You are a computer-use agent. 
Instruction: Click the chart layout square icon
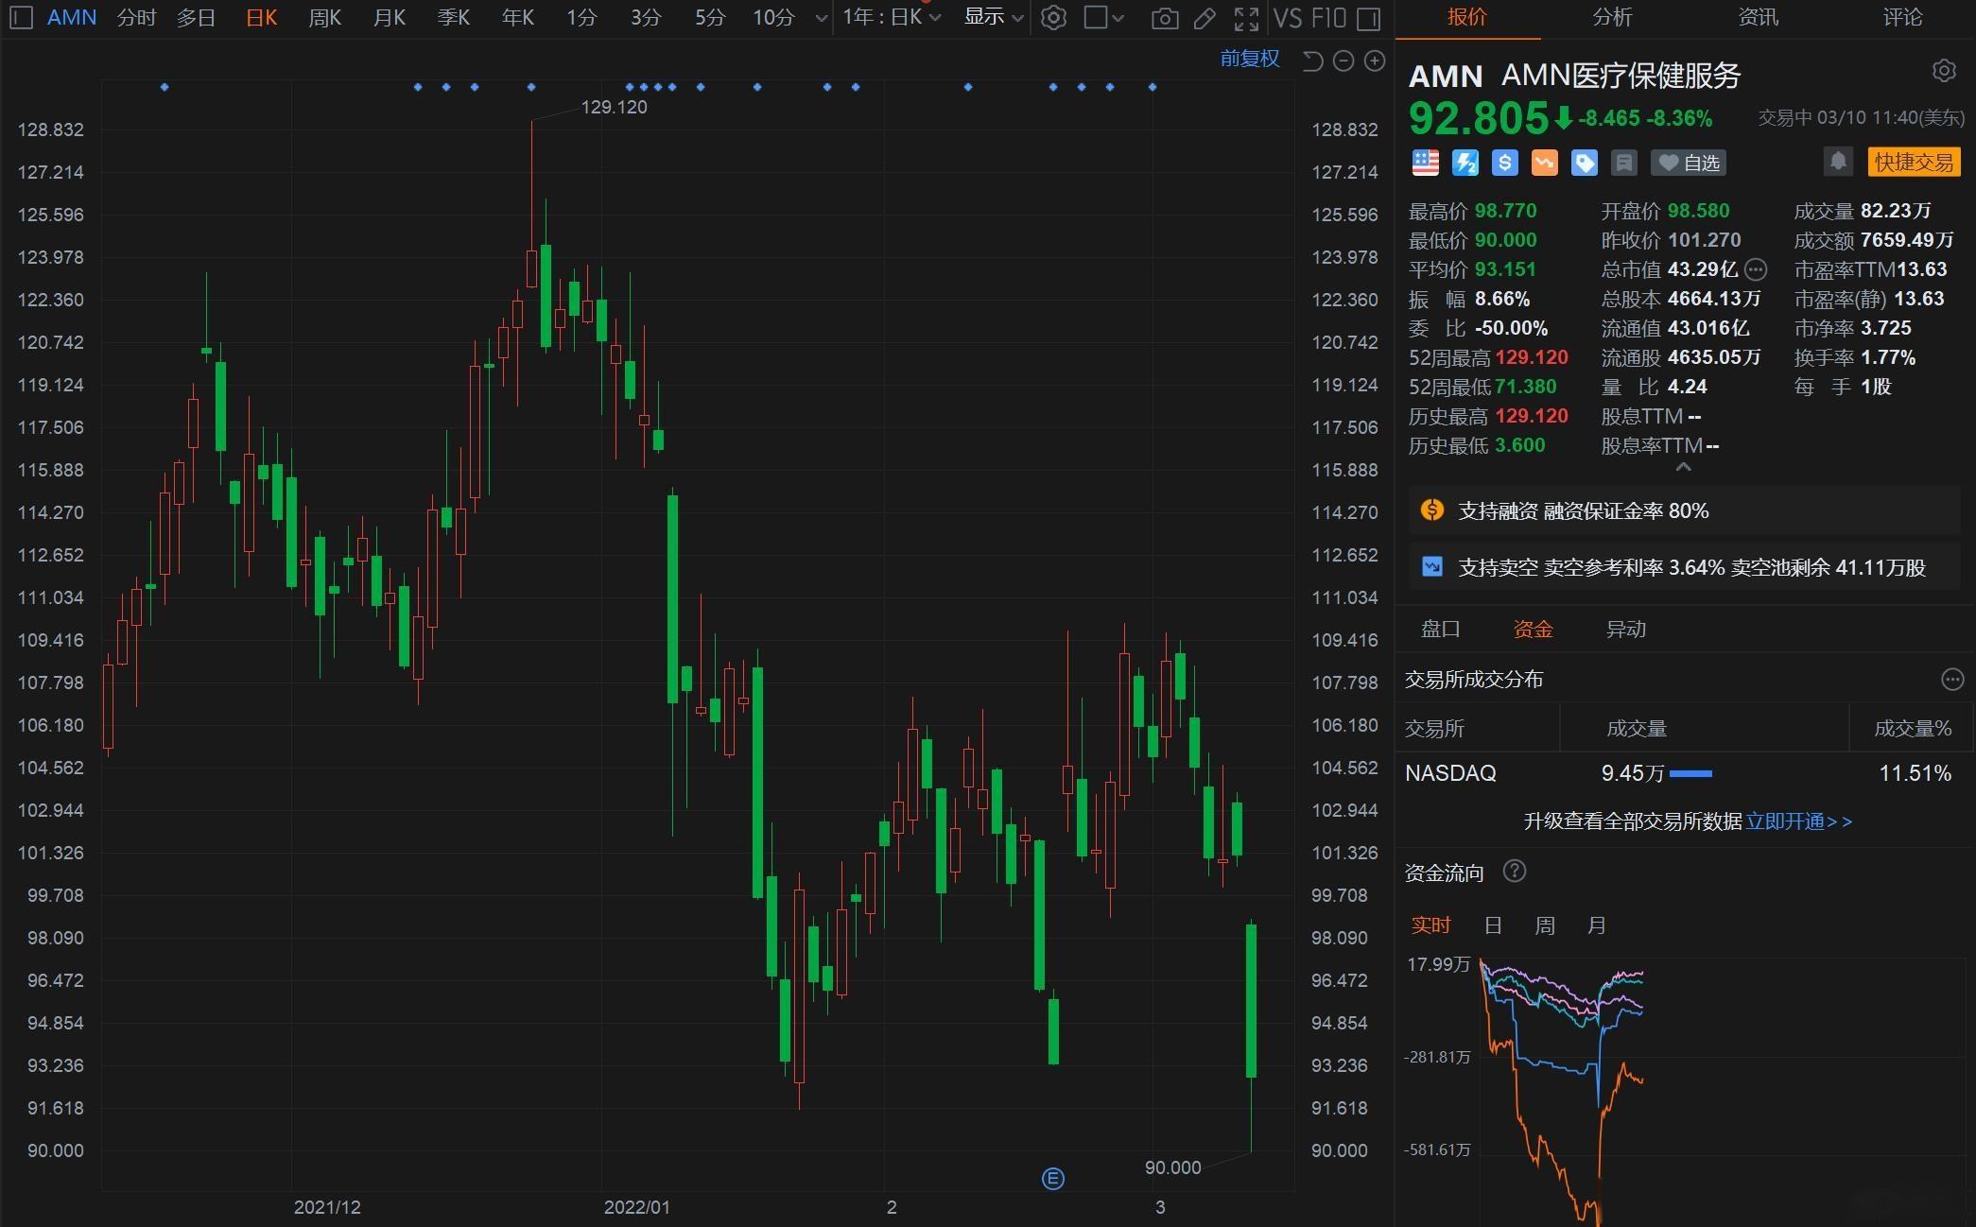coord(1095,17)
